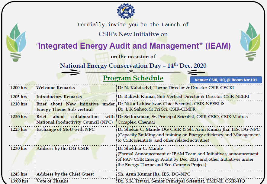Click Dr N. Kalaiselvi speaker entry
Image resolution: width=267 pixels, height=184 pixels.
click(176, 88)
